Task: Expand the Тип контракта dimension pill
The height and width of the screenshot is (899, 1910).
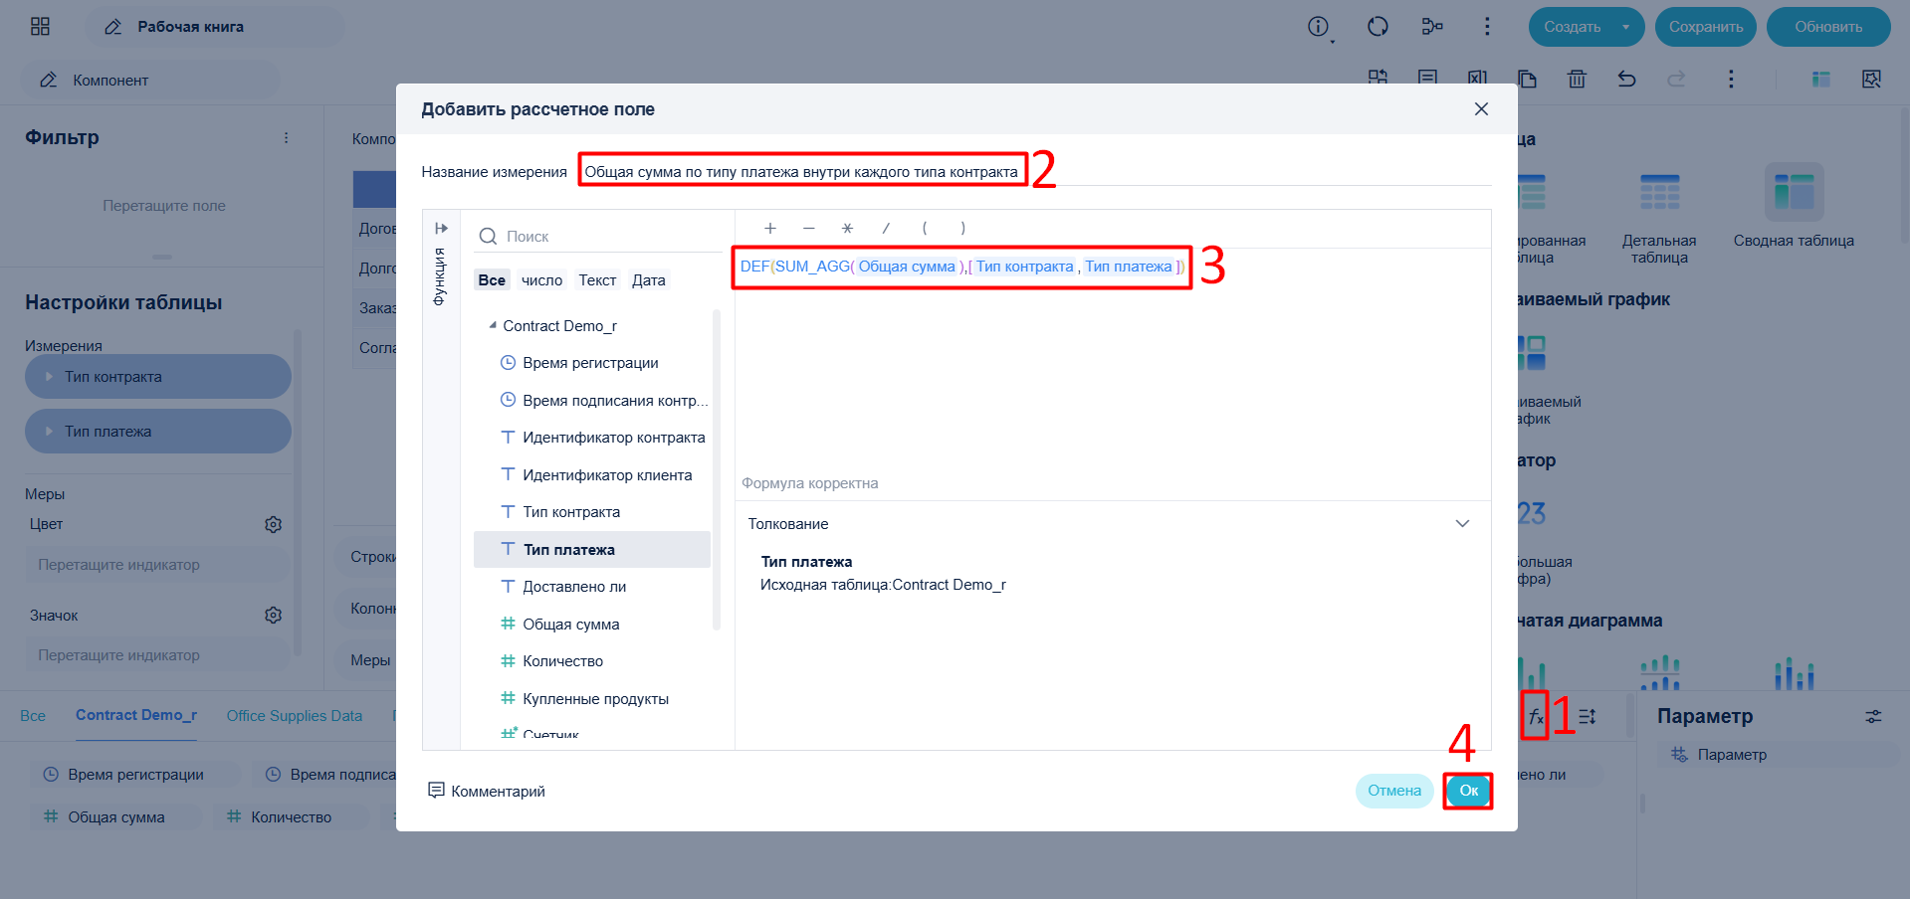Action: tap(49, 377)
